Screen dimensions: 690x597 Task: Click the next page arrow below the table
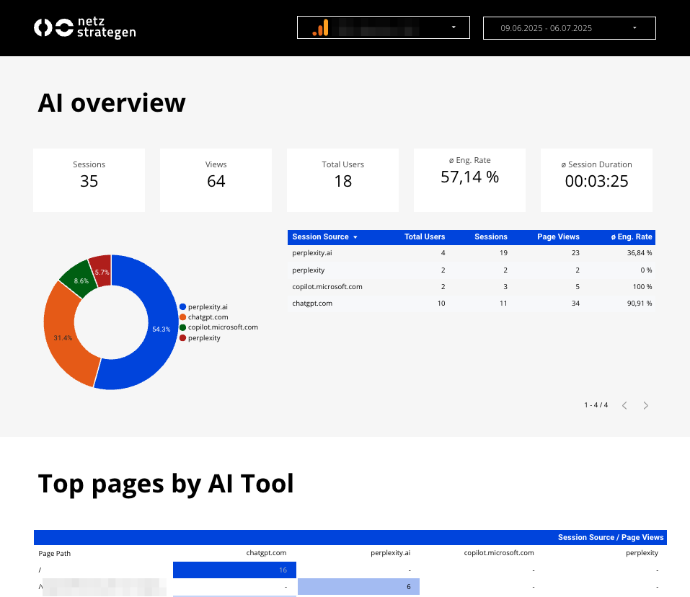(x=645, y=405)
